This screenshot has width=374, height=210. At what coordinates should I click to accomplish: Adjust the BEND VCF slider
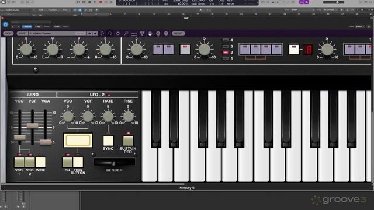coord(33,126)
